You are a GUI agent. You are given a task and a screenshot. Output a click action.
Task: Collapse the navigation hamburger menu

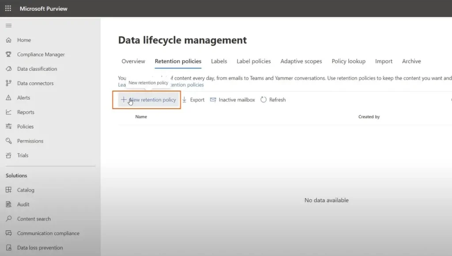tap(8, 26)
